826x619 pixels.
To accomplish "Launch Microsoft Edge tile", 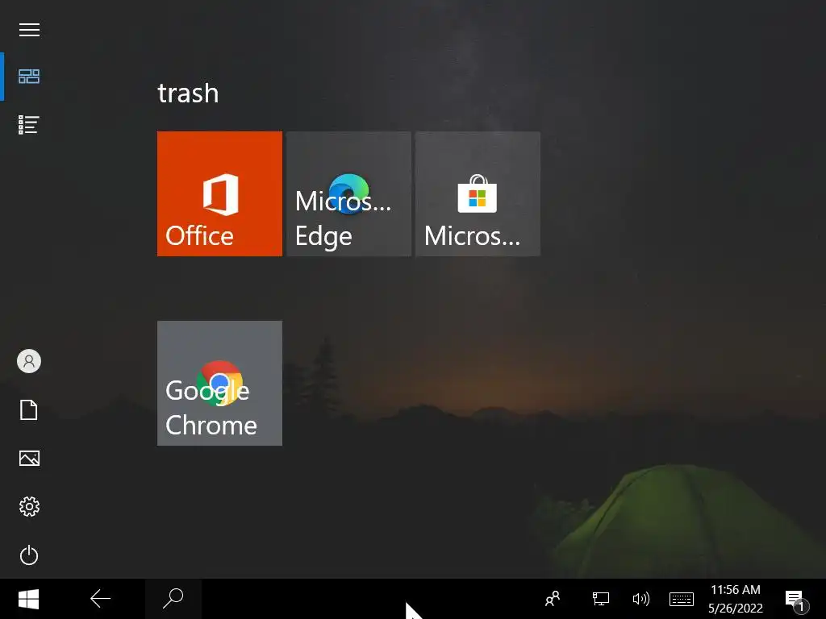I will pos(348,193).
